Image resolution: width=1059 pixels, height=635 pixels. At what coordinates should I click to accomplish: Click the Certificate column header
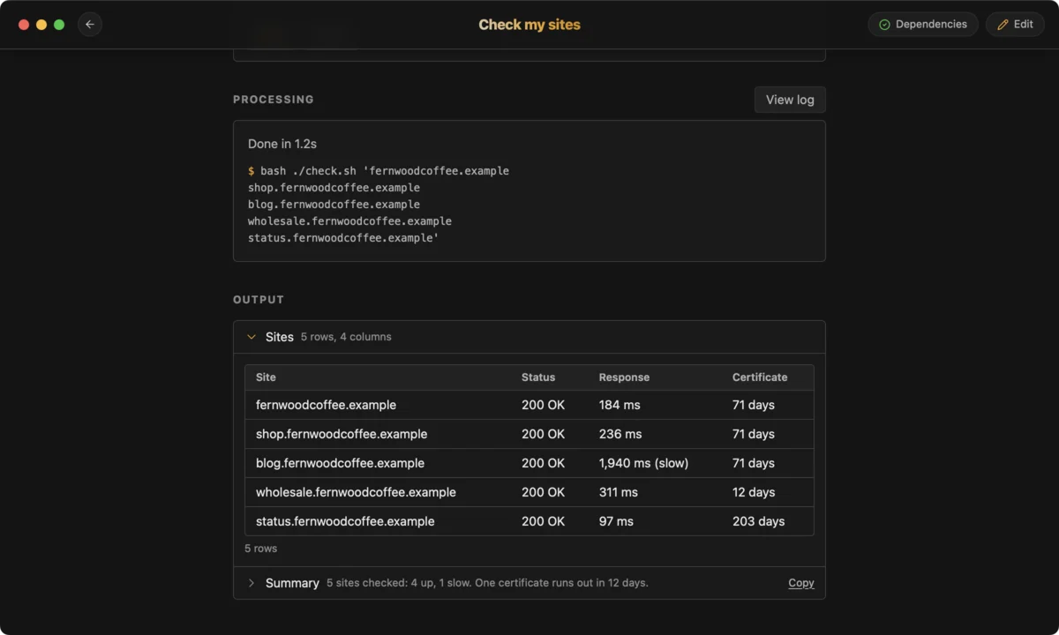click(760, 377)
